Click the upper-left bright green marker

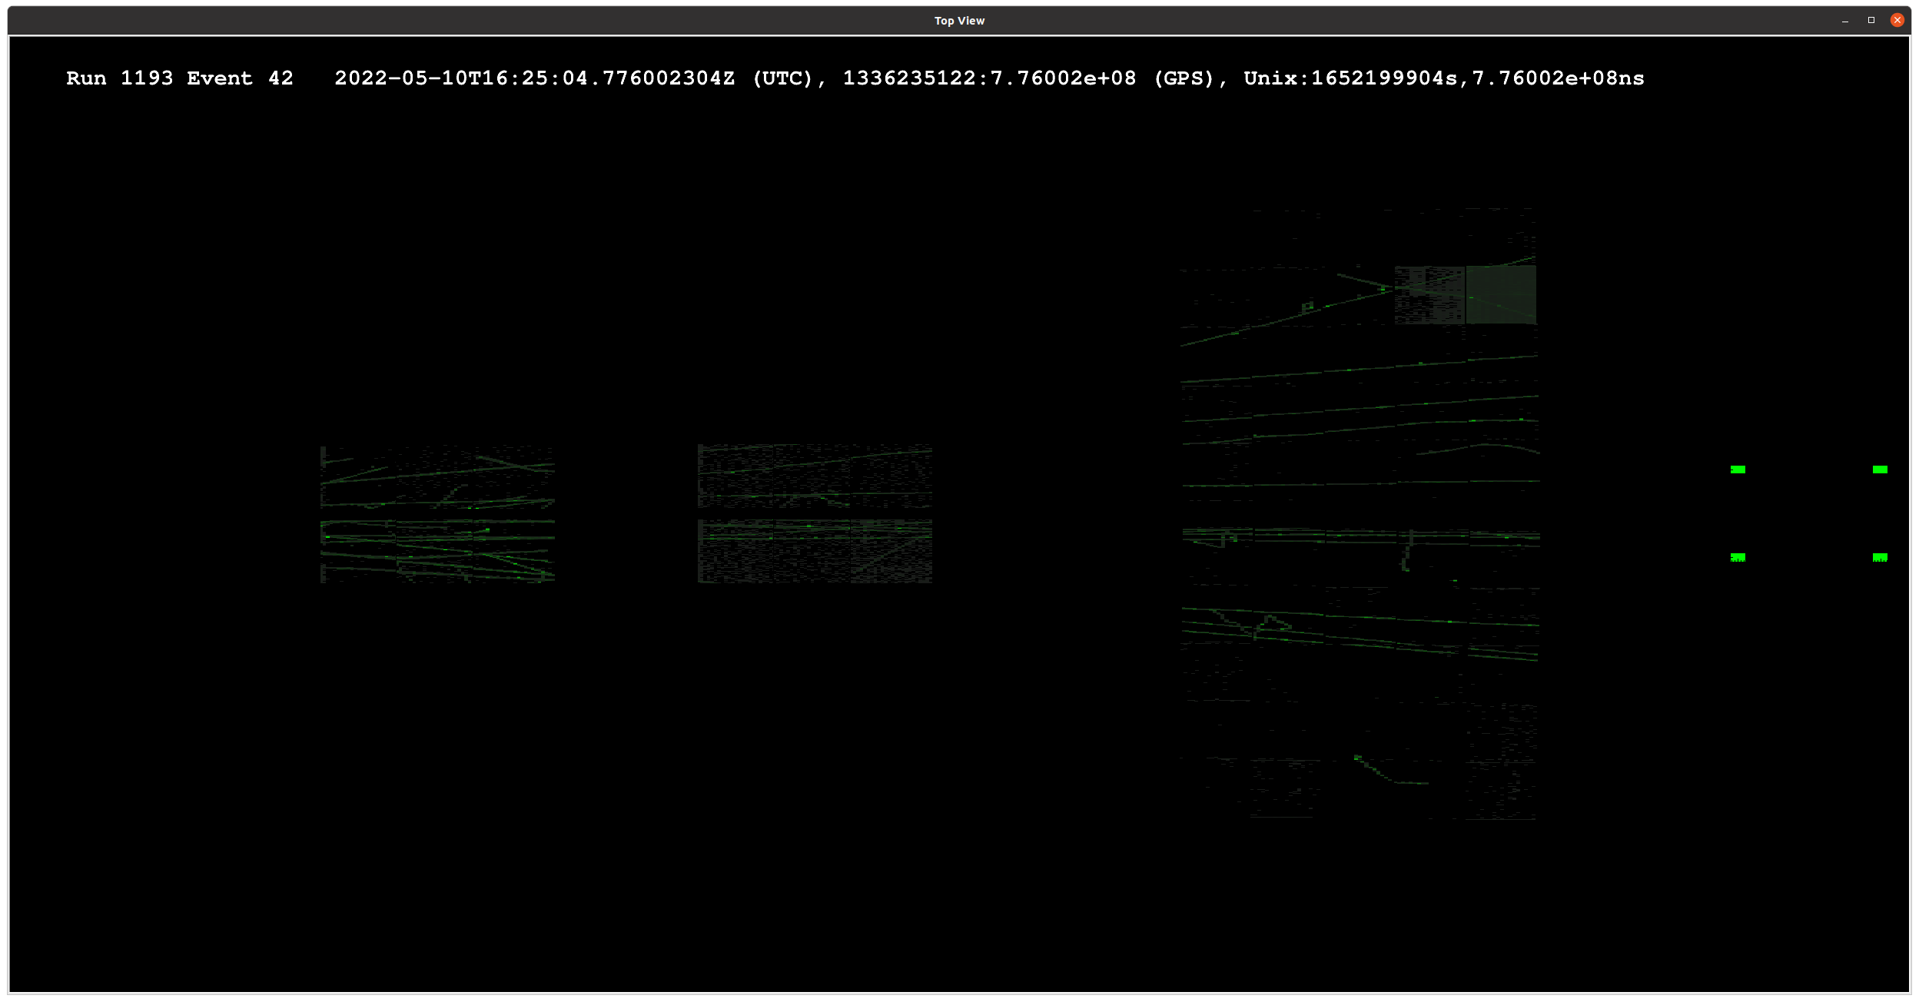pos(1738,469)
